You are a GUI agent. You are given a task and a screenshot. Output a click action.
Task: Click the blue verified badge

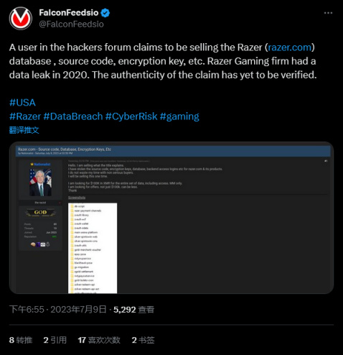pyautogui.click(x=105, y=13)
